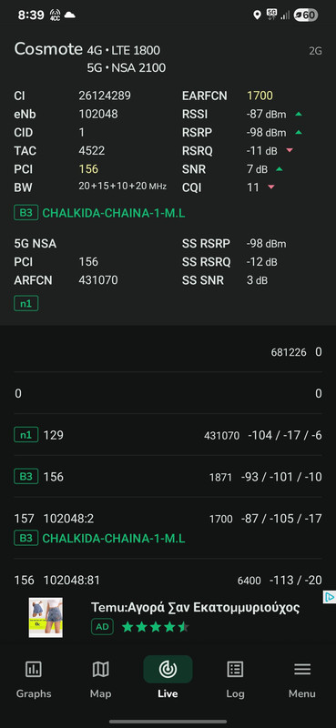The image size is (336, 728).
Task: Select the n1 129 neighbor cell row
Action: 168,435
